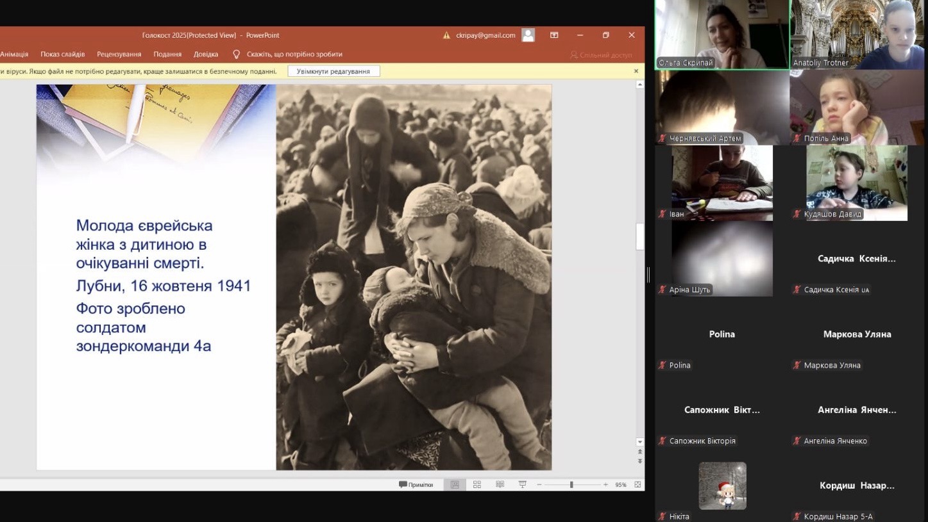Click muted mic icon for Попіль Анна
928x522 pixels.
(797, 138)
